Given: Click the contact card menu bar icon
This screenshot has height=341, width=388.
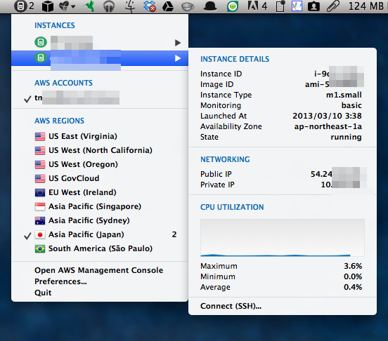Looking at the screenshot, I should coord(313,6).
